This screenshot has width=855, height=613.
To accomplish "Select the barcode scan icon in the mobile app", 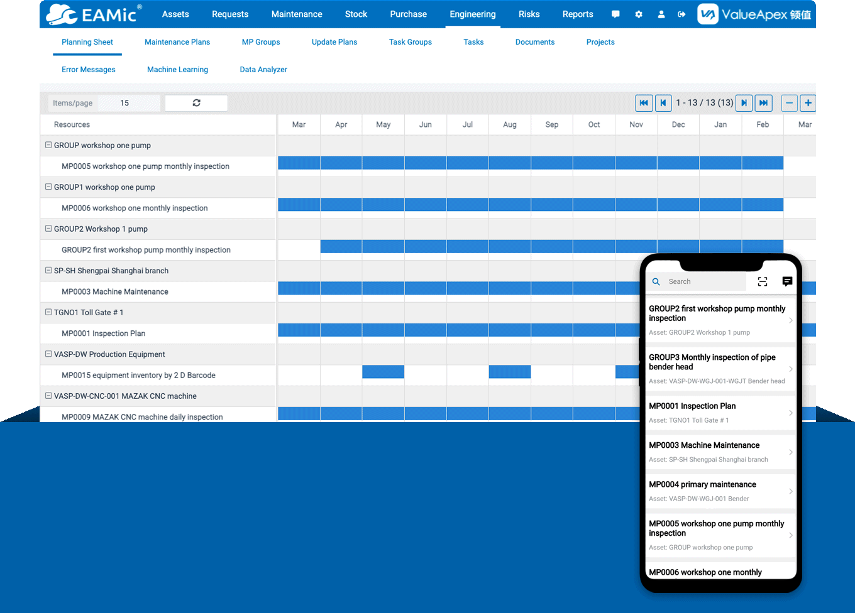I will (763, 281).
